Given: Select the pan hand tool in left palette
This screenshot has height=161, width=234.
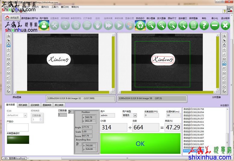Looking at the screenshot, I should point(9,45).
